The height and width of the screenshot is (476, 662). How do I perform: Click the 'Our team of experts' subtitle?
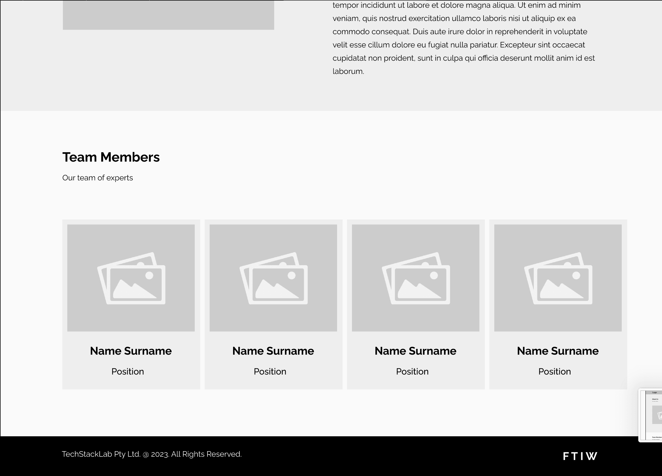coord(97,178)
